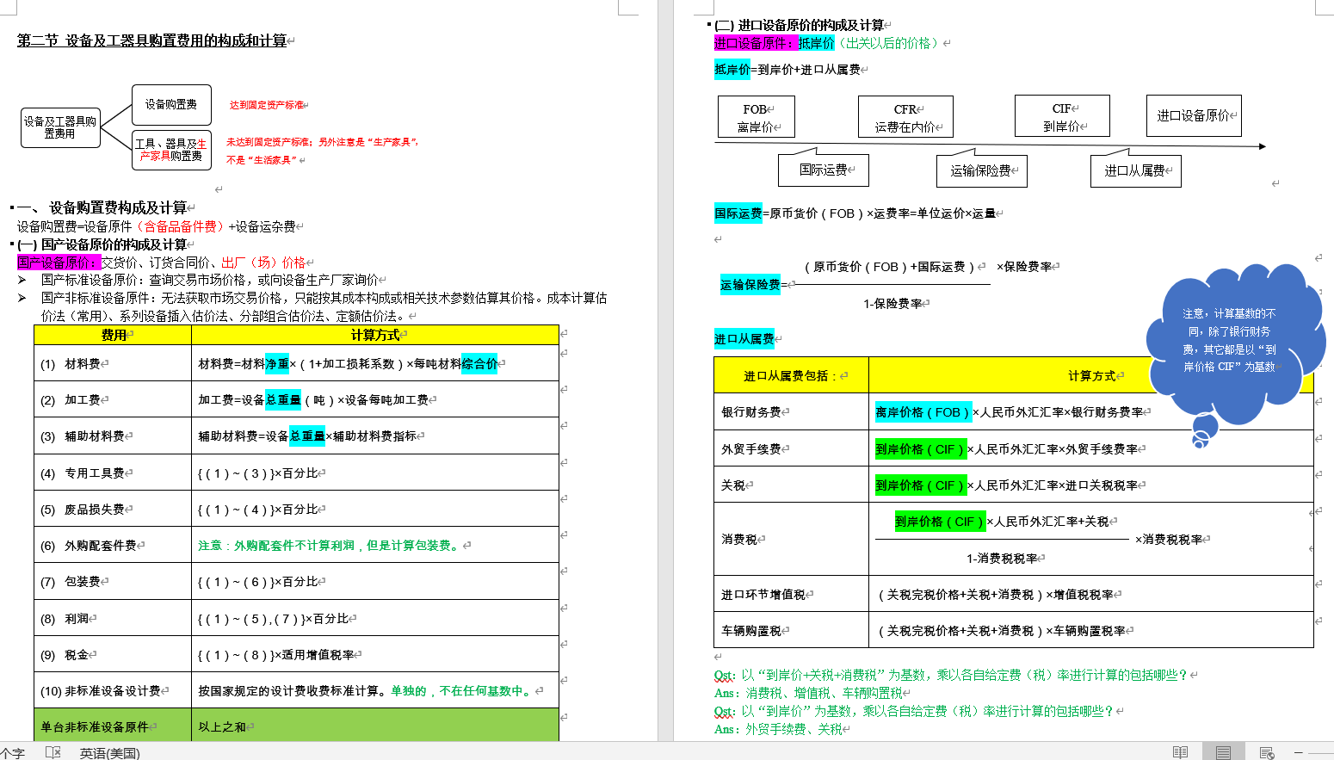Image resolution: width=1334 pixels, height=760 pixels.
Task: Click the 银行财务费 table cell
Action: click(x=791, y=412)
